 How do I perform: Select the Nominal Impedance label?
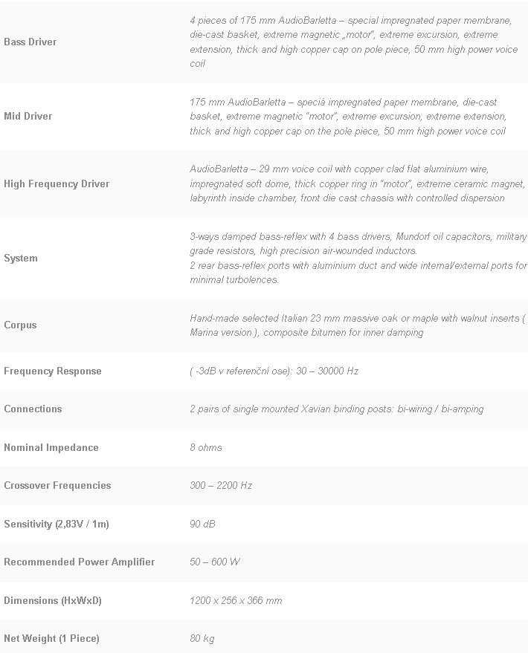[51, 448]
